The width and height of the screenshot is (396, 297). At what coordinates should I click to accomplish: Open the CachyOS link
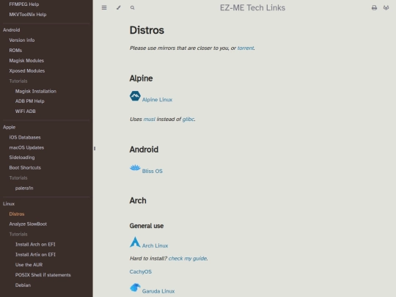(141, 272)
